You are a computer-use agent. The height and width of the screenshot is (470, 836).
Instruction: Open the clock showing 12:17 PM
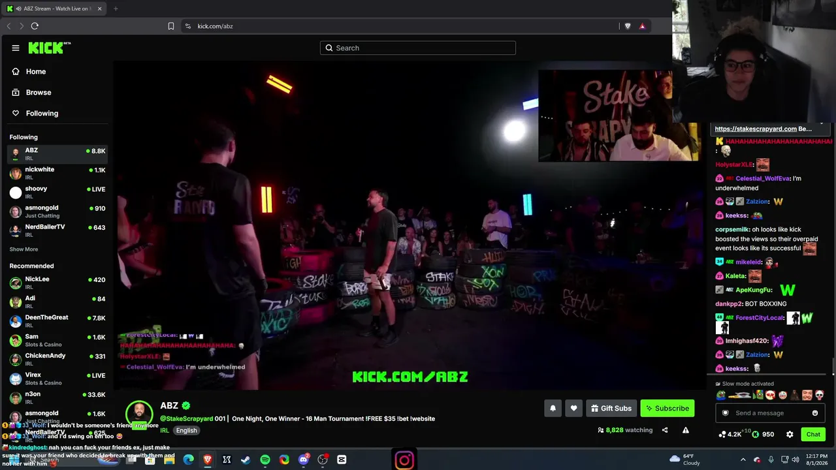click(816, 460)
